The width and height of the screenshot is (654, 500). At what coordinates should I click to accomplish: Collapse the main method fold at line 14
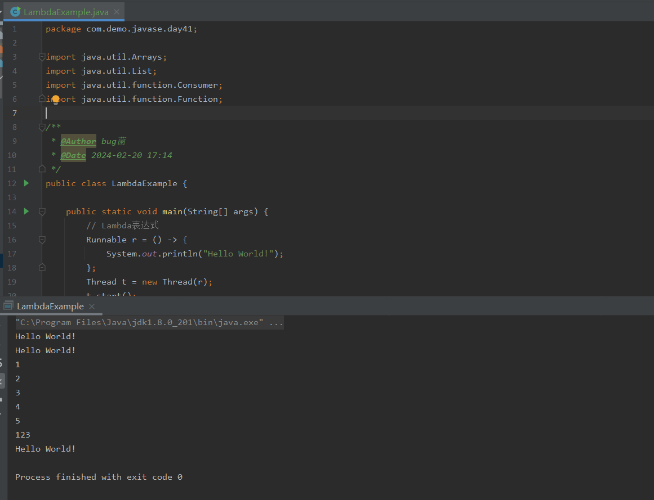pyautogui.click(x=42, y=211)
